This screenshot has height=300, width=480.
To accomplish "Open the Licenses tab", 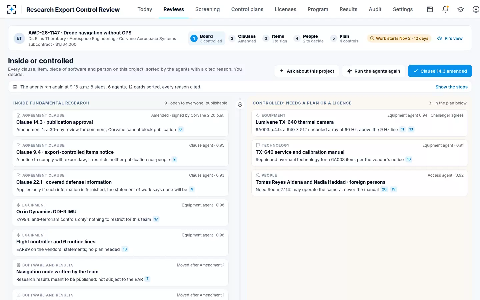I will [285, 9].
